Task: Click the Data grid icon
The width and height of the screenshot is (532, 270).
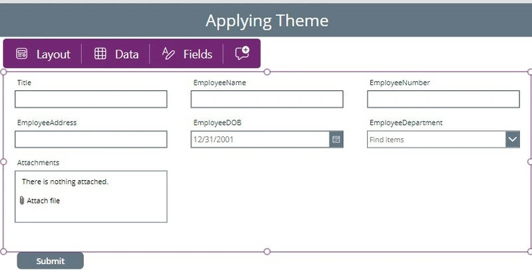Action: pos(100,54)
